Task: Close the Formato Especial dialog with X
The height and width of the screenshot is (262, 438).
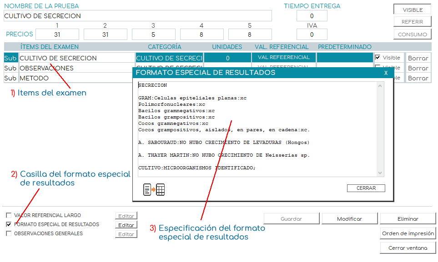Action: pyautogui.click(x=386, y=73)
